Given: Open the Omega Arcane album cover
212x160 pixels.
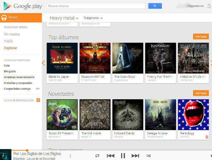Looking at the screenshot, I should (161, 115).
